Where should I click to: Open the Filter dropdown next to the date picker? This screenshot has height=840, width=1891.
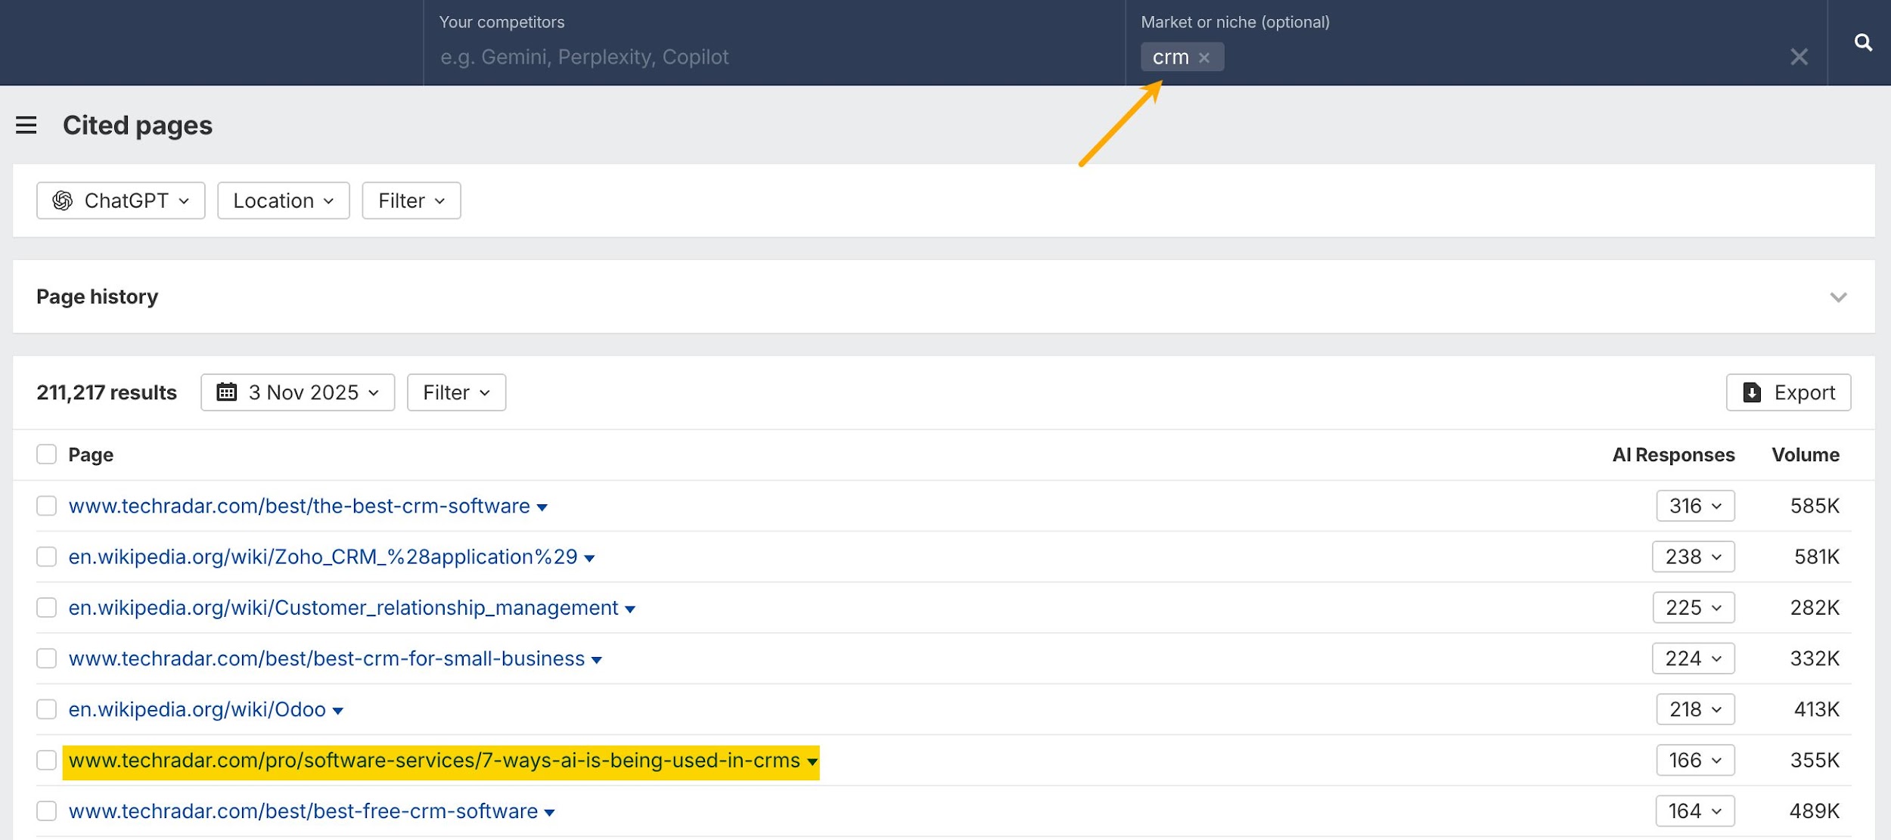tap(455, 392)
